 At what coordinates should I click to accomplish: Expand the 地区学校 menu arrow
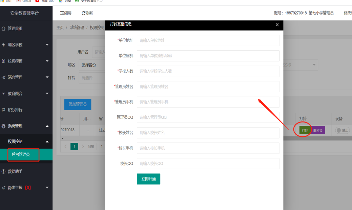[x=47, y=45]
